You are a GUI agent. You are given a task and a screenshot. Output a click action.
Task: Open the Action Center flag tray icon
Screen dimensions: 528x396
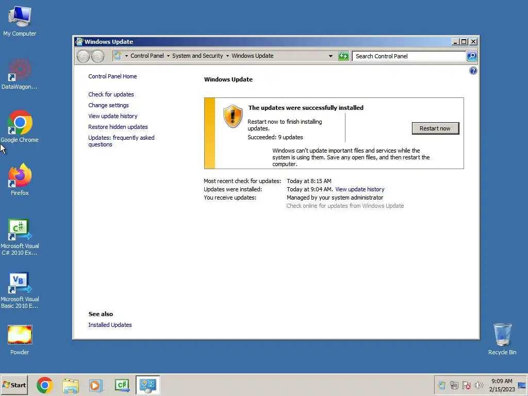(466, 385)
